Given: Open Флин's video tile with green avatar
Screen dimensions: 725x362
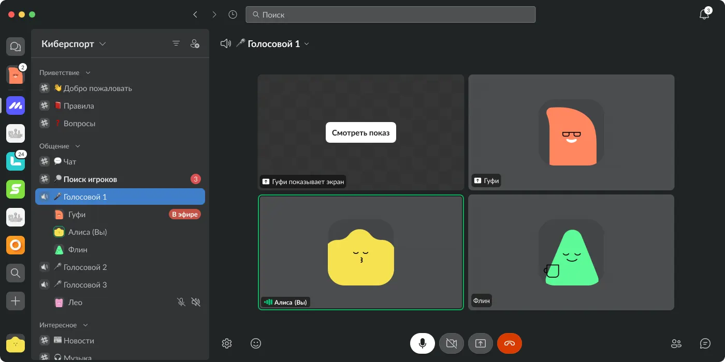Looking at the screenshot, I should (x=571, y=252).
